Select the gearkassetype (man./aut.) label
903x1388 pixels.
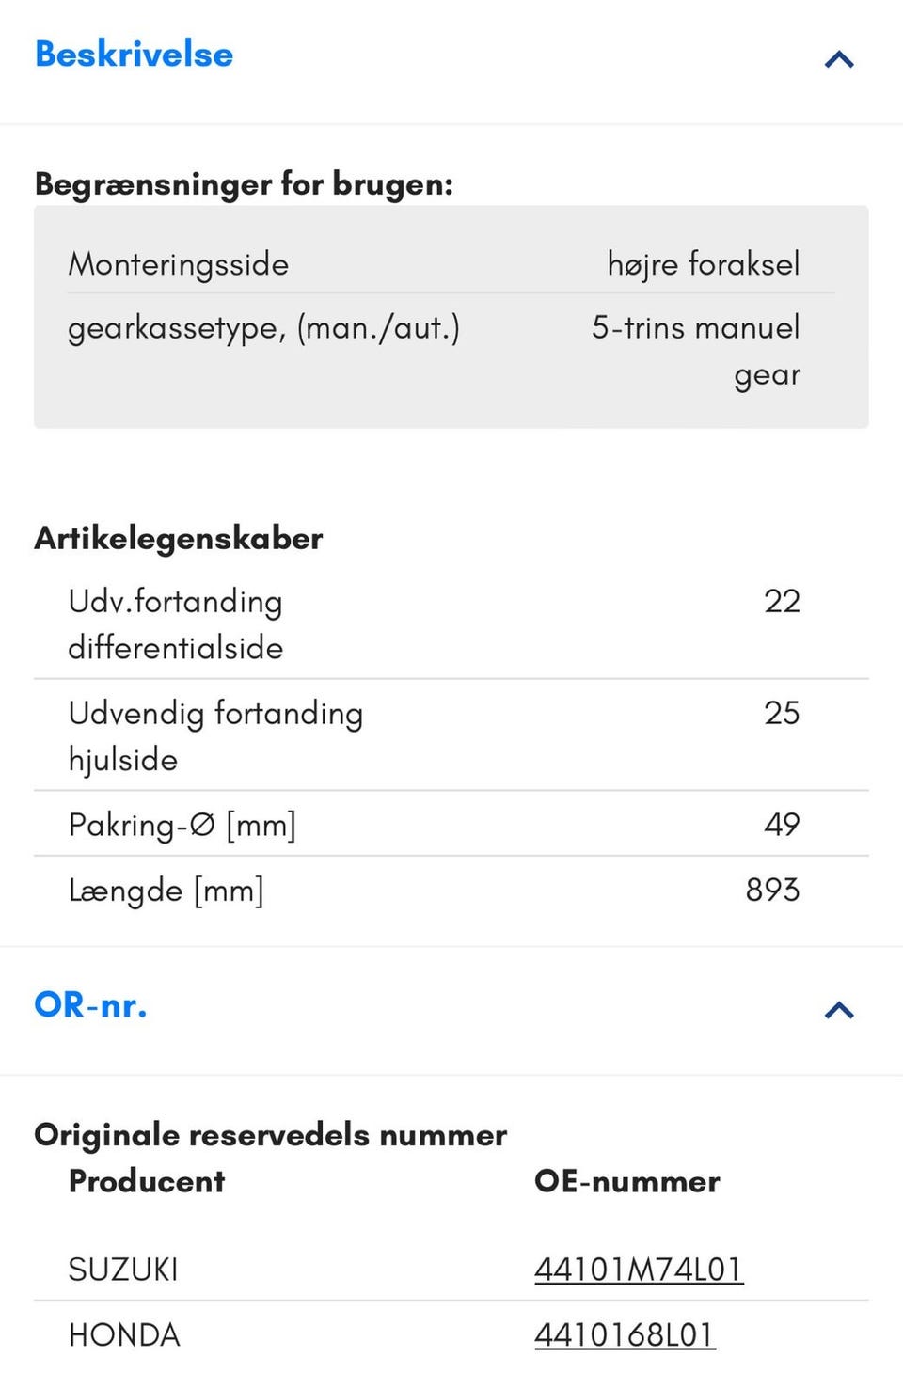263,328
